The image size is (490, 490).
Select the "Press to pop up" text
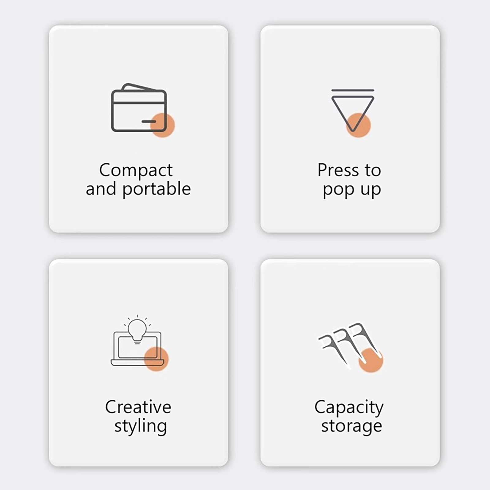tap(349, 180)
